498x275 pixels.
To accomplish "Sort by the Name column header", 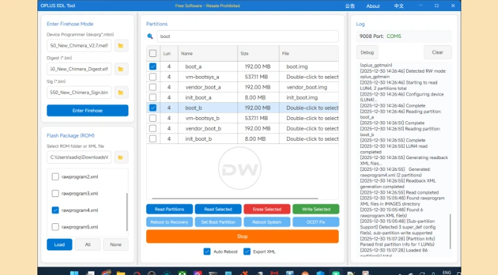I will tap(208, 54).
